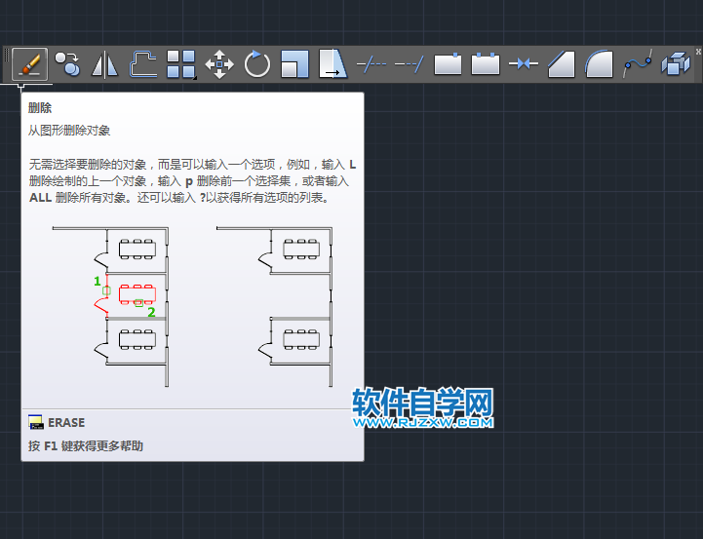Select the Break tool
The width and height of the screenshot is (703, 539).
pos(486,64)
